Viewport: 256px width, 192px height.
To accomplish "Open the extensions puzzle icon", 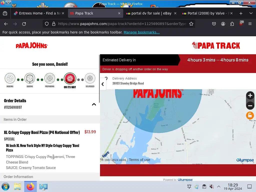I will click(232, 24).
